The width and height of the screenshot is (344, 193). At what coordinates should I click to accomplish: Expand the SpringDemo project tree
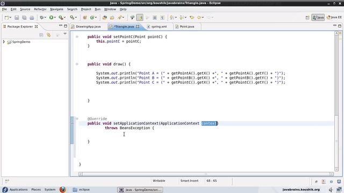tap(4, 42)
